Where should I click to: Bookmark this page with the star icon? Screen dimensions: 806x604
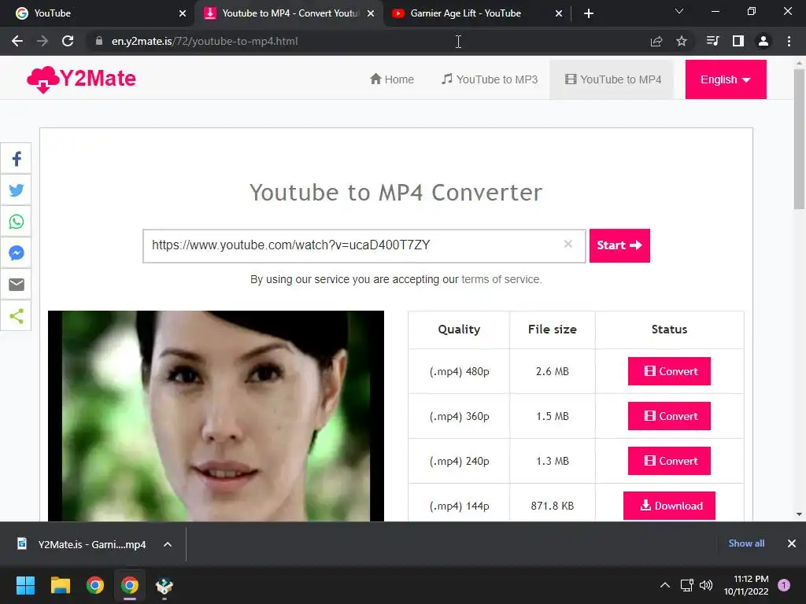coord(681,41)
